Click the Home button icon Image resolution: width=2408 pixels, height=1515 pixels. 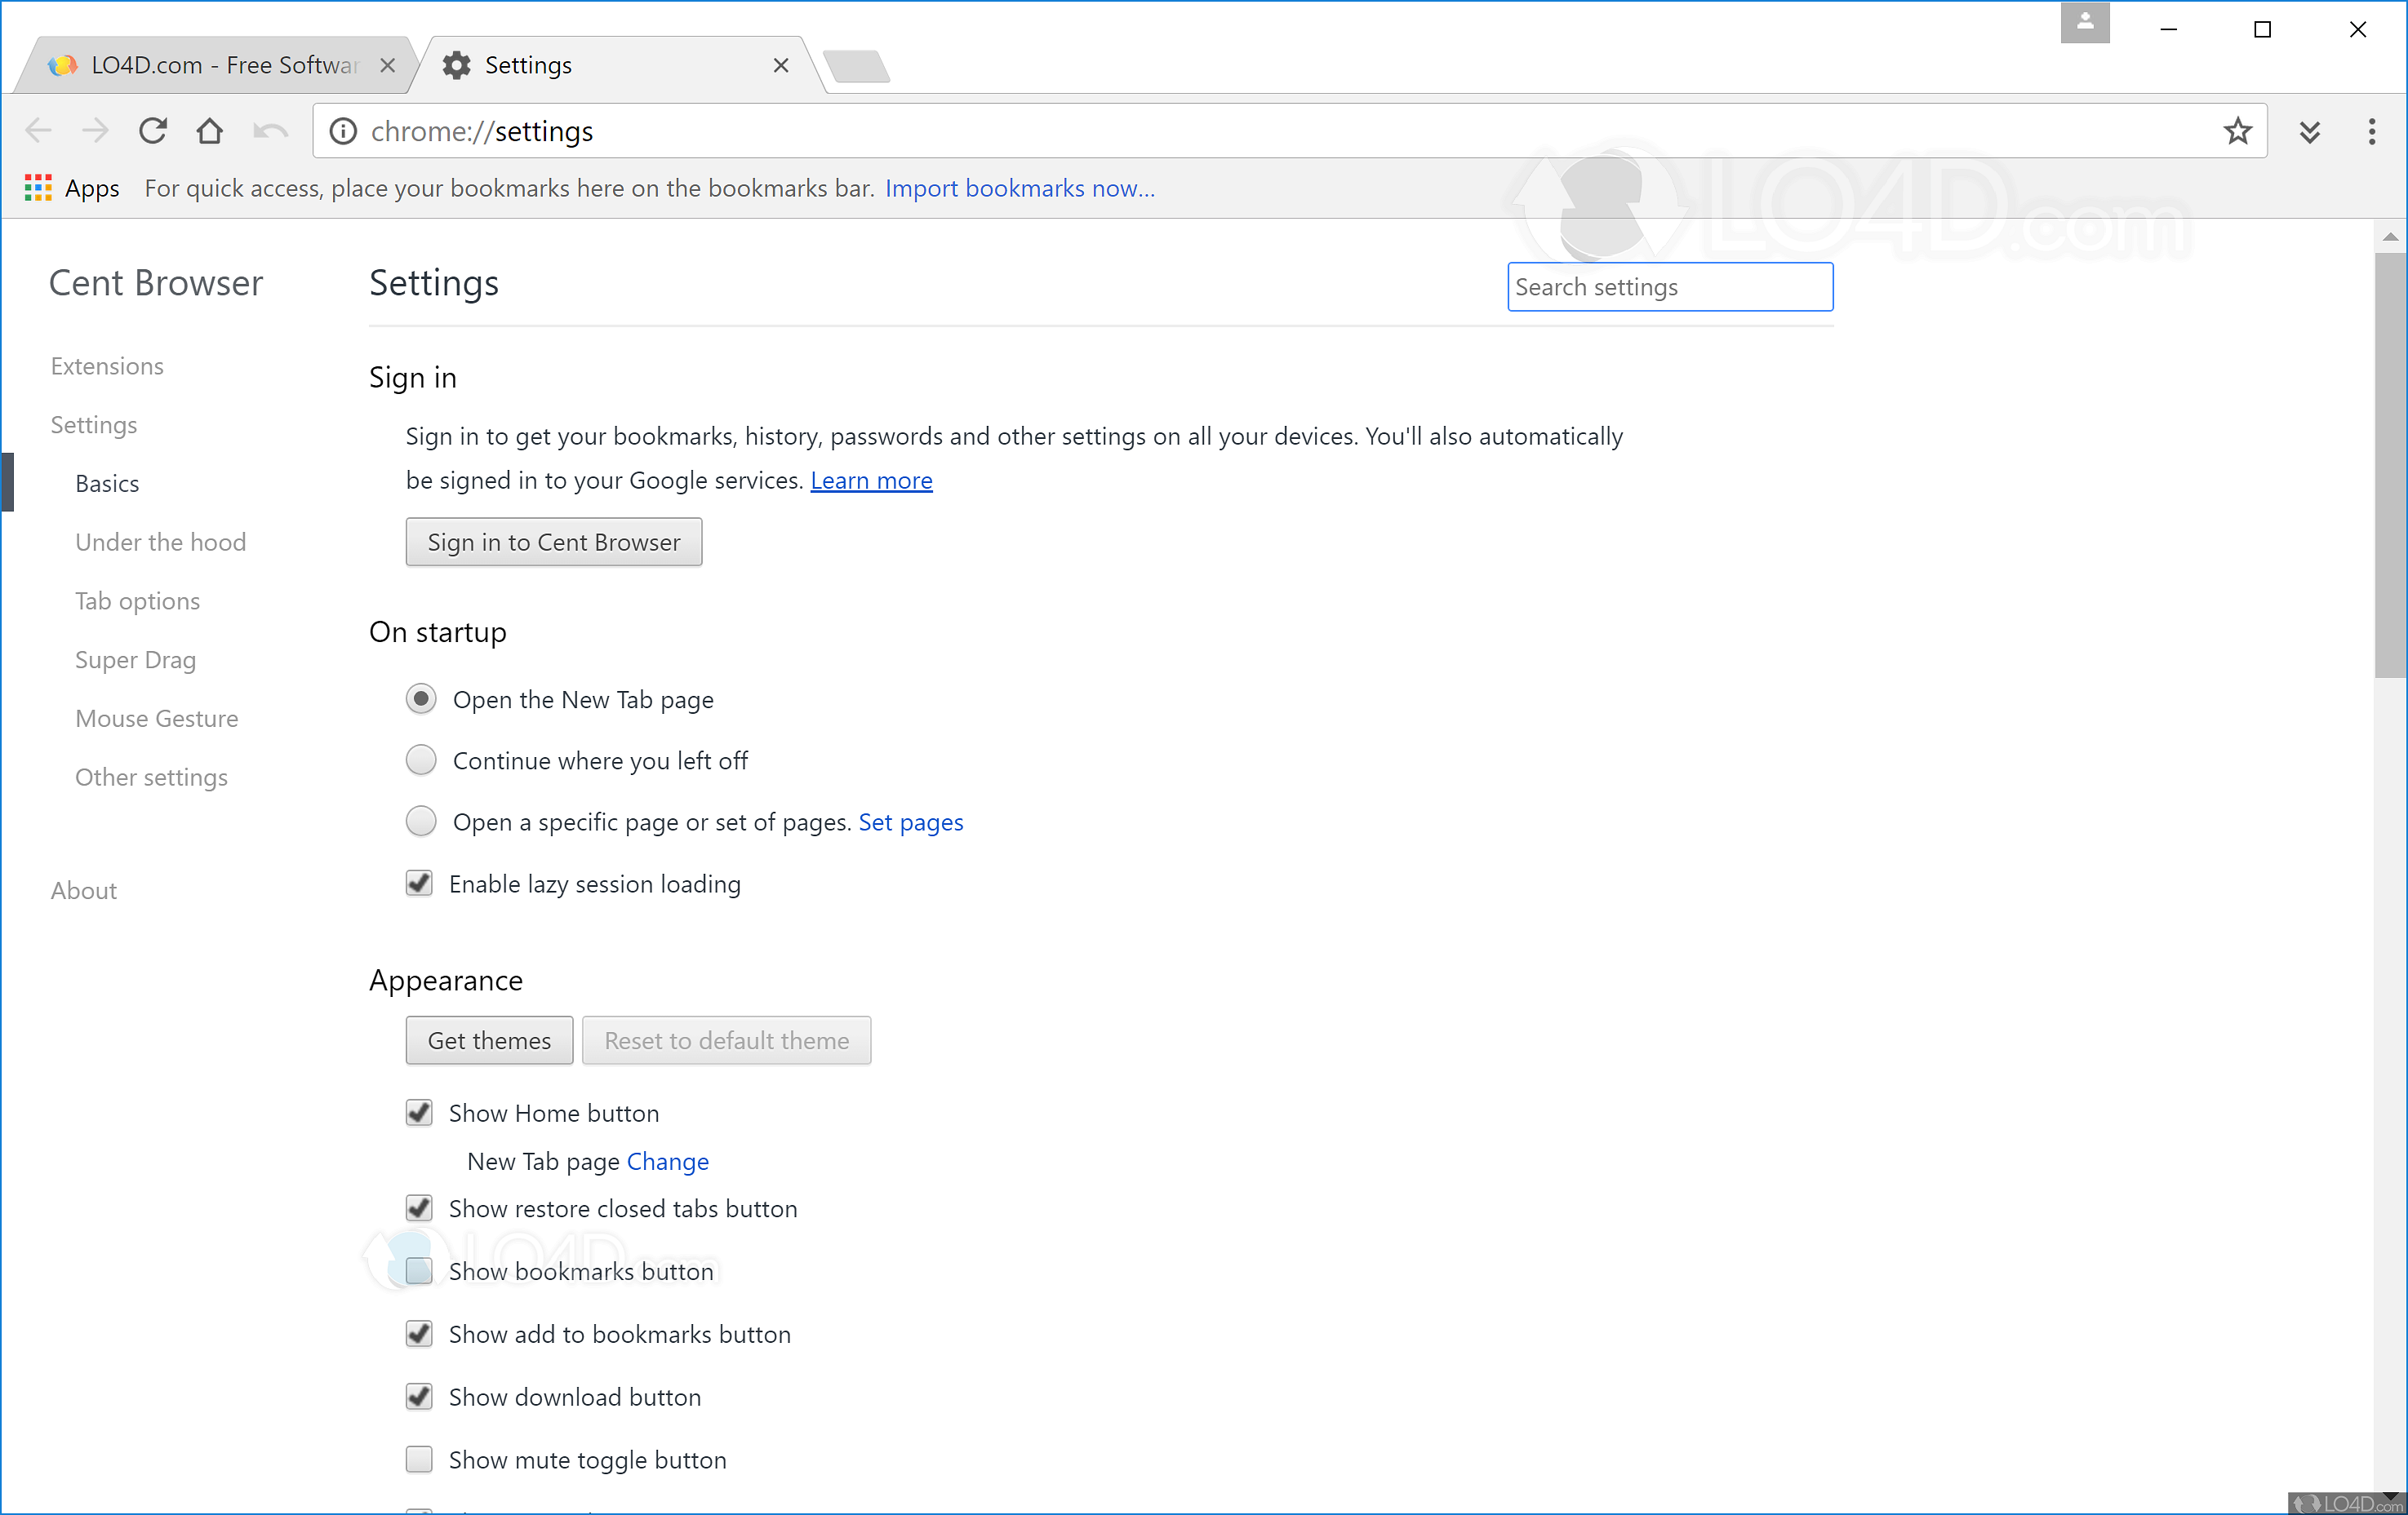[x=209, y=131]
